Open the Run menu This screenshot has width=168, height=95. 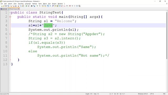(50, 4)
